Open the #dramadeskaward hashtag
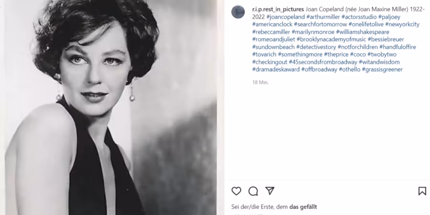The width and height of the screenshot is (430, 215). tap(276, 69)
